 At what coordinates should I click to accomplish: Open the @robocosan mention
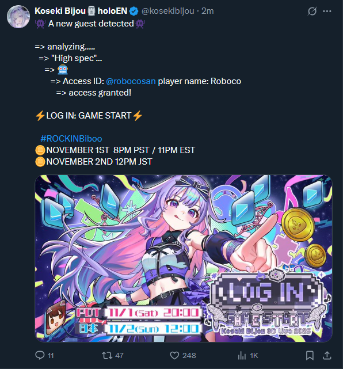point(131,81)
